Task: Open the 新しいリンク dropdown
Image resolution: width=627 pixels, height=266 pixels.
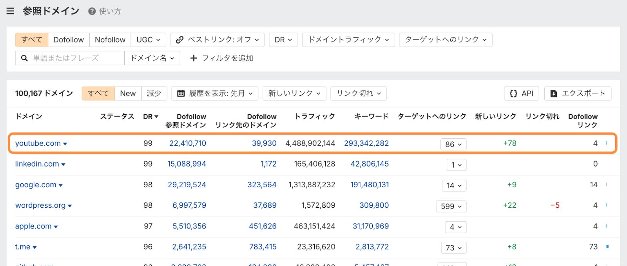Action: click(x=294, y=93)
